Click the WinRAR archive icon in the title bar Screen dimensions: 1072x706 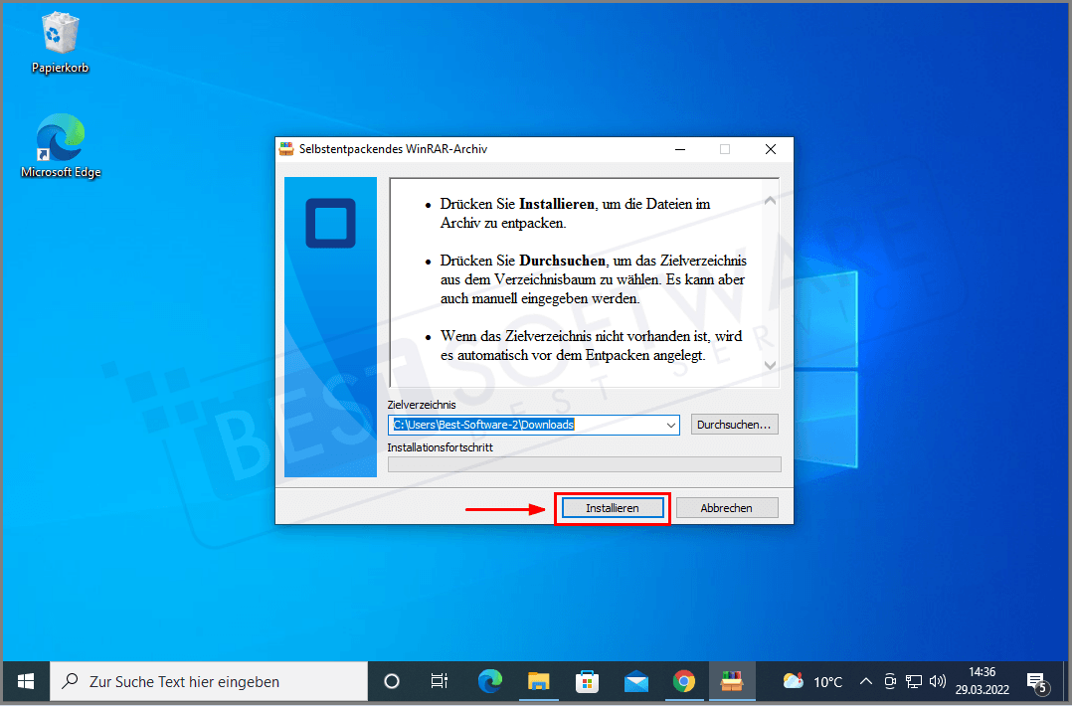pos(286,148)
